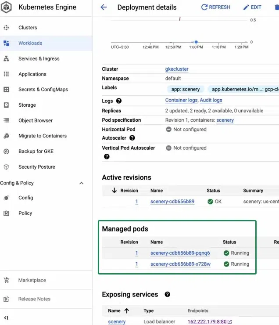Click the help icon next to Logs
279x325 pixels.
pos(119,101)
